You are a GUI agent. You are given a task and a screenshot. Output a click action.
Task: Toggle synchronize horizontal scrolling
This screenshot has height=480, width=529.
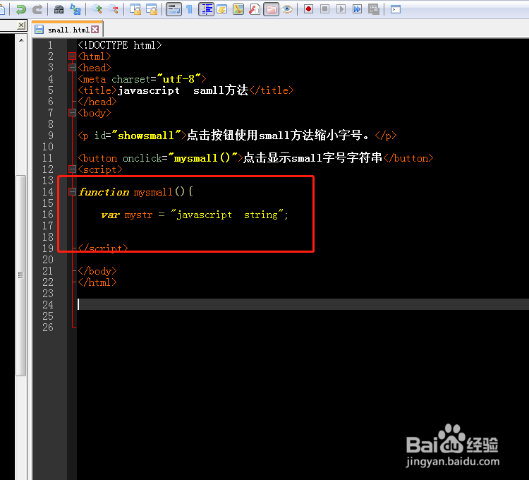pos(152,9)
